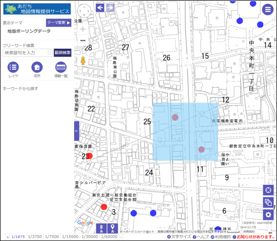
Task: Click the overlapping squares map icon
Action: (x=268, y=202)
